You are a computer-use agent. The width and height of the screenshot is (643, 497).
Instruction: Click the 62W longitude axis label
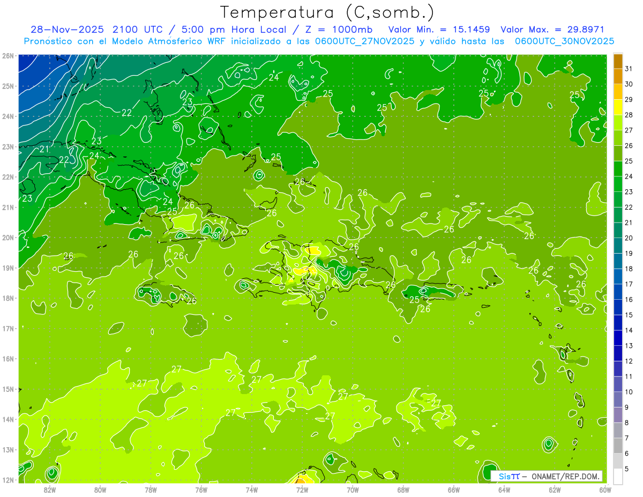[x=555, y=490]
